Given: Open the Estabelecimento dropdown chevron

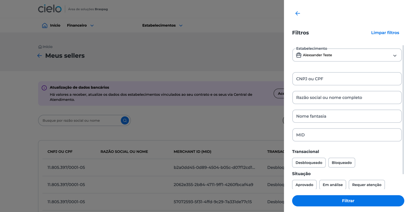Looking at the screenshot, I should 395,56.
